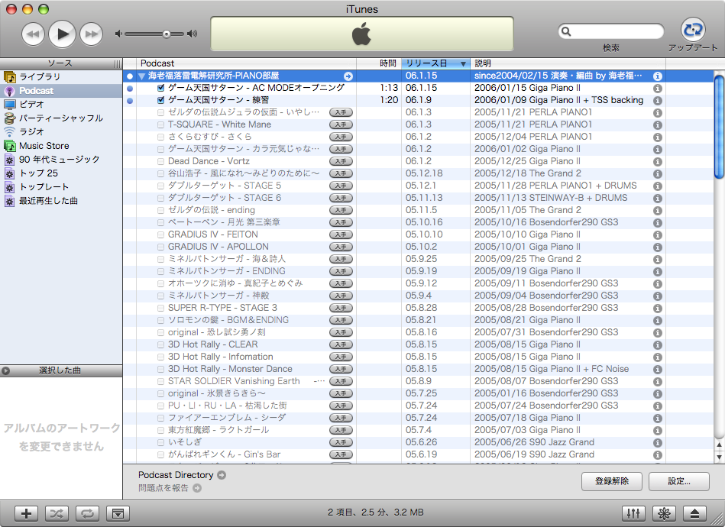Click Get button for Dead Dance - Vortz
Viewport: 725px width, 527px height.
tap(341, 161)
